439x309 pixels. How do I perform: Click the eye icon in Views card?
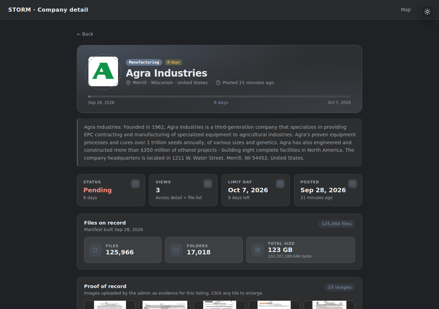tap(208, 184)
